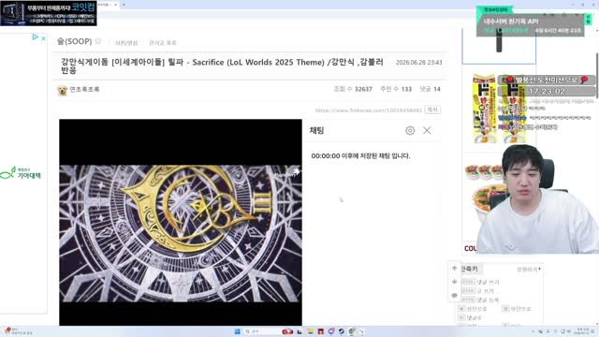This screenshot has width=599, height=337.
Task: Jump to page bottom arrow button
Action: point(454,282)
